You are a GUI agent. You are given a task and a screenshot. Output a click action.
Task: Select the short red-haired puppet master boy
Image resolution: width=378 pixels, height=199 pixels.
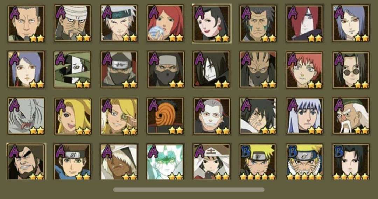(x=304, y=70)
